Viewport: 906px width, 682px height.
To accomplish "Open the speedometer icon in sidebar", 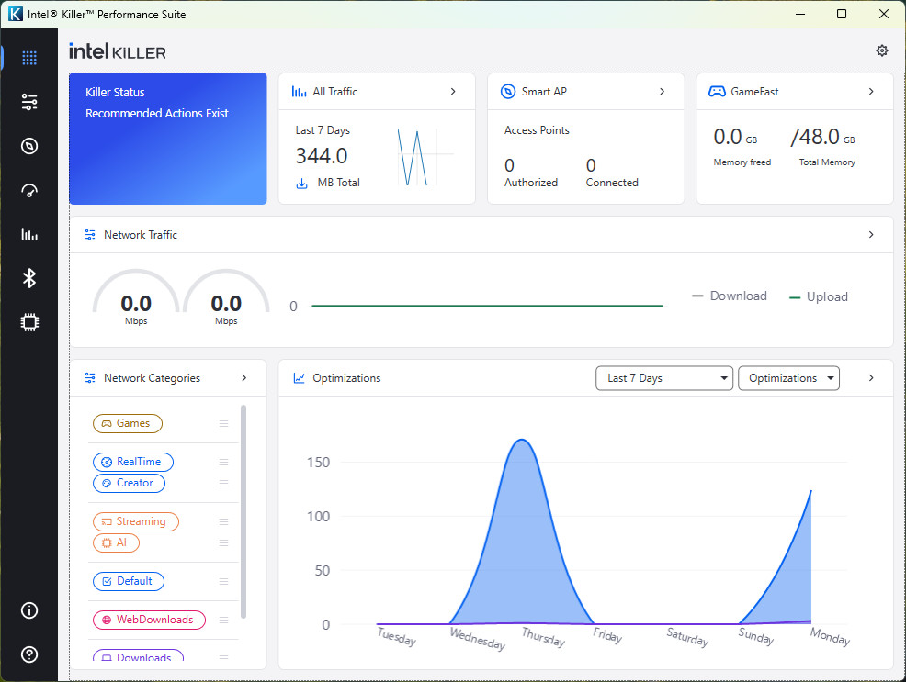I will (29, 190).
